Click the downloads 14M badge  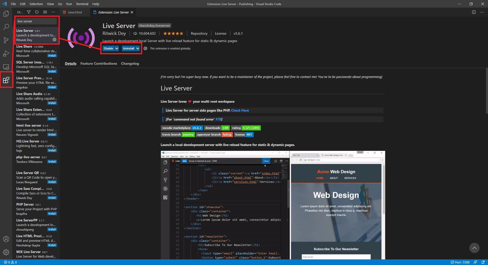point(217,128)
